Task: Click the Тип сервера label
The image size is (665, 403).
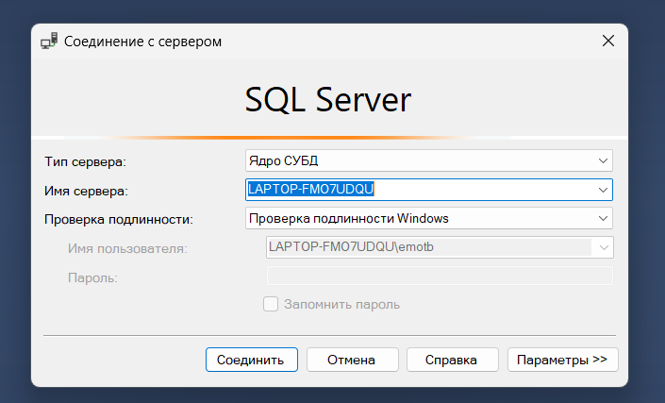Action: [x=85, y=161]
